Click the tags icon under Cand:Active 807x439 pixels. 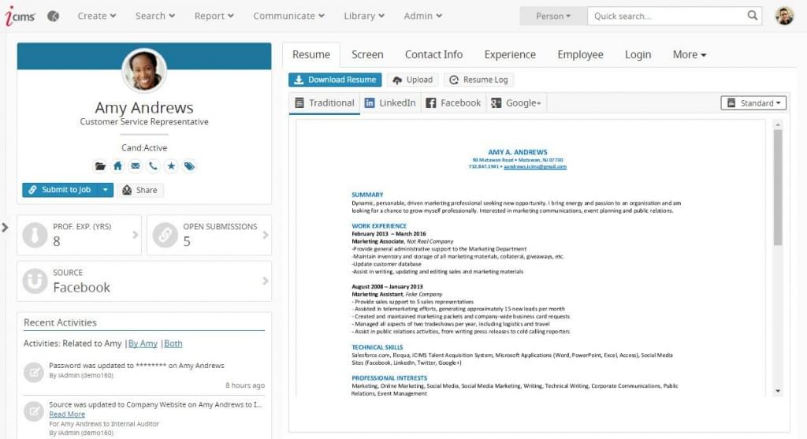[x=189, y=166]
